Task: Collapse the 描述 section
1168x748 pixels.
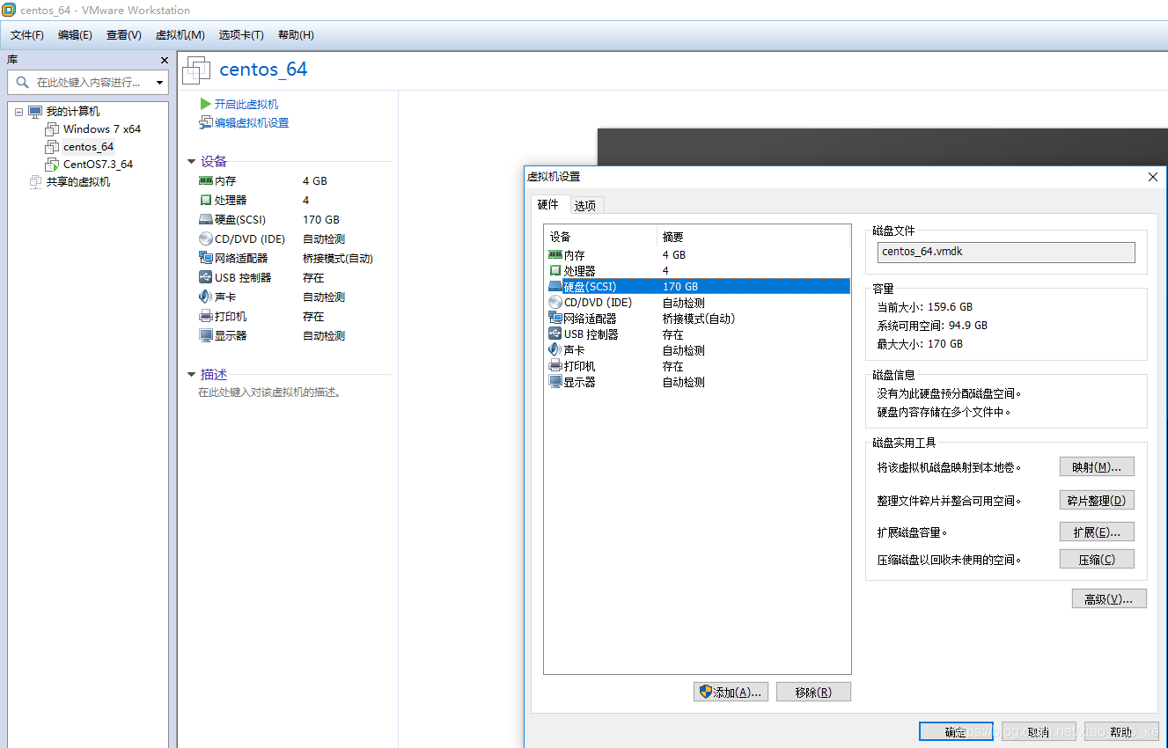Action: pyautogui.click(x=192, y=375)
